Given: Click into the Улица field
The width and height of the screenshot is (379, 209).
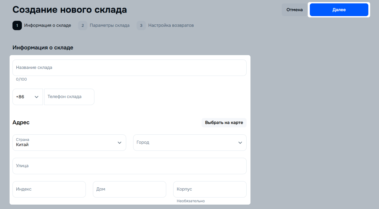Looking at the screenshot, I should 130,166.
